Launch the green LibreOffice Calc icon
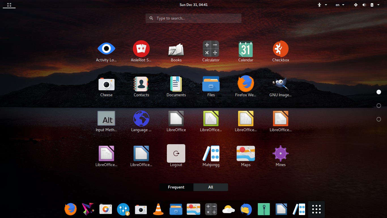 pos(211,118)
